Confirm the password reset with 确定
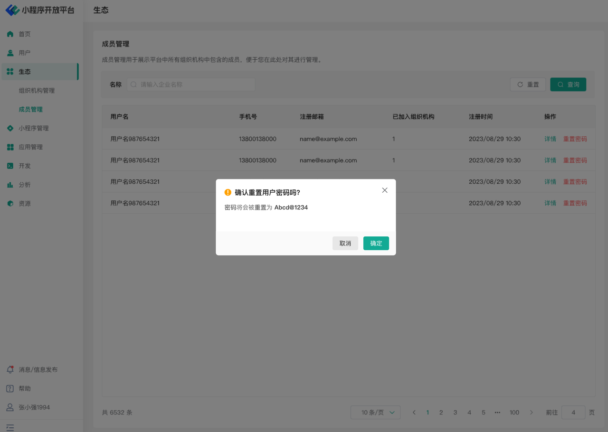This screenshot has height=432, width=608. [x=376, y=244]
